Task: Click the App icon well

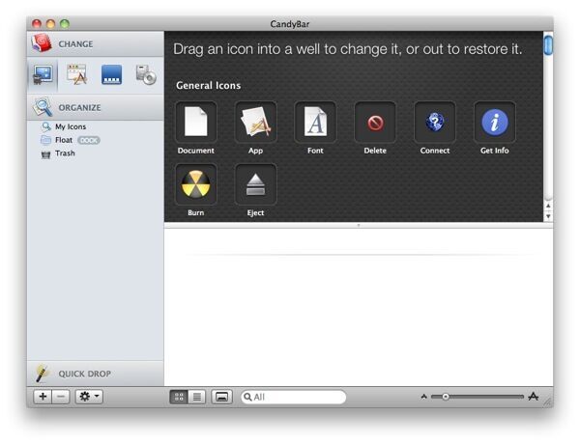Action: click(x=255, y=123)
